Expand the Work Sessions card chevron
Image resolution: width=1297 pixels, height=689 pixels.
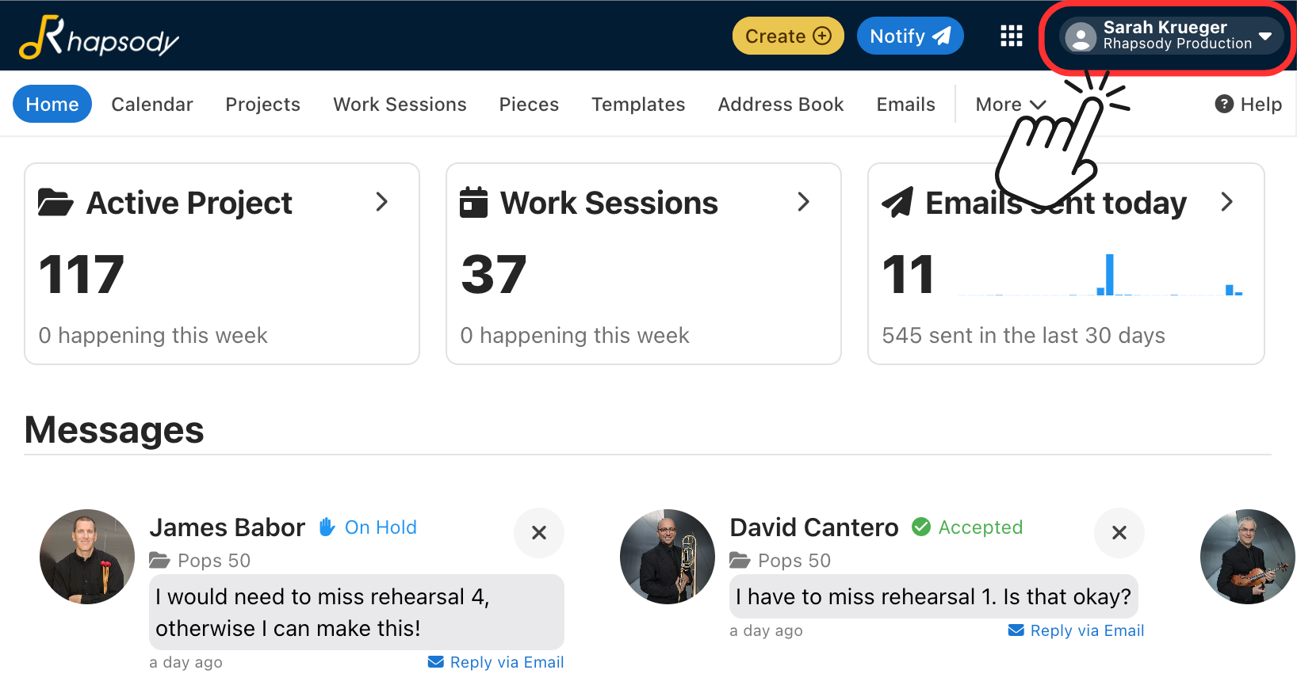click(x=803, y=202)
